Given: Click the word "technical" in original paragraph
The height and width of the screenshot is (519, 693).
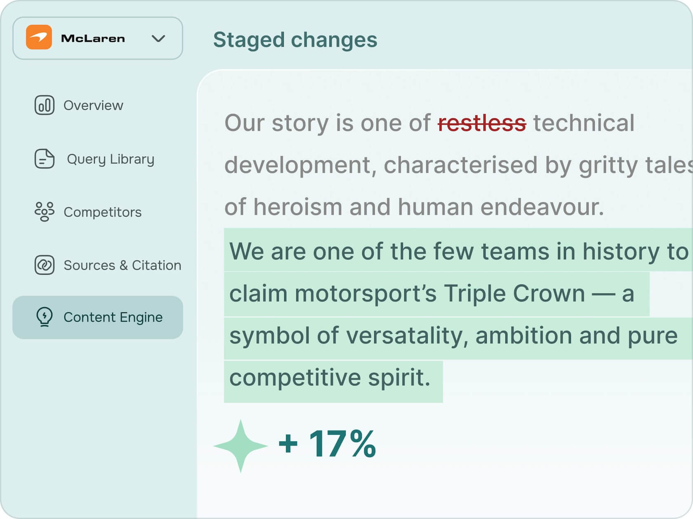Looking at the screenshot, I should (x=583, y=123).
